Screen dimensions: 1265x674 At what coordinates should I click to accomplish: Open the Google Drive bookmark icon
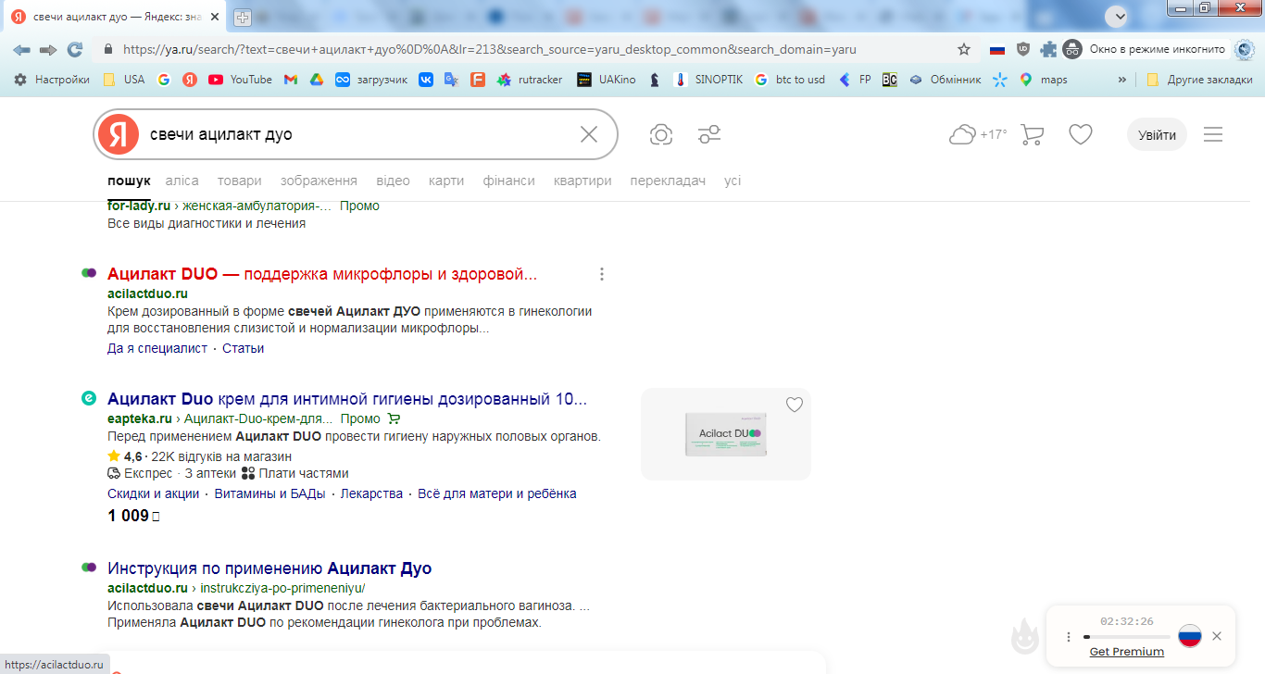coord(316,80)
